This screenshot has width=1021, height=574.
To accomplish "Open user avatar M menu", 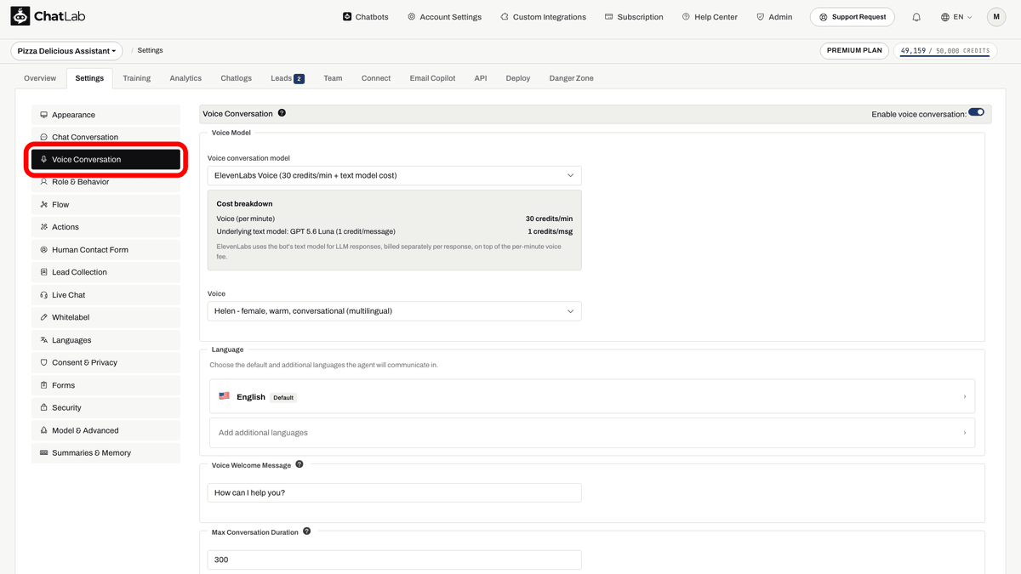I will 996,17.
